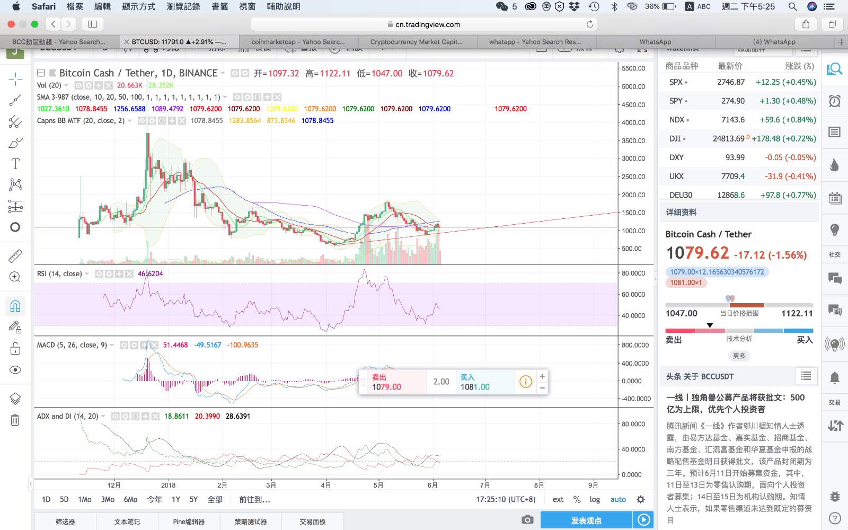
Task: Toggle the log scale option
Action: pyautogui.click(x=595, y=499)
